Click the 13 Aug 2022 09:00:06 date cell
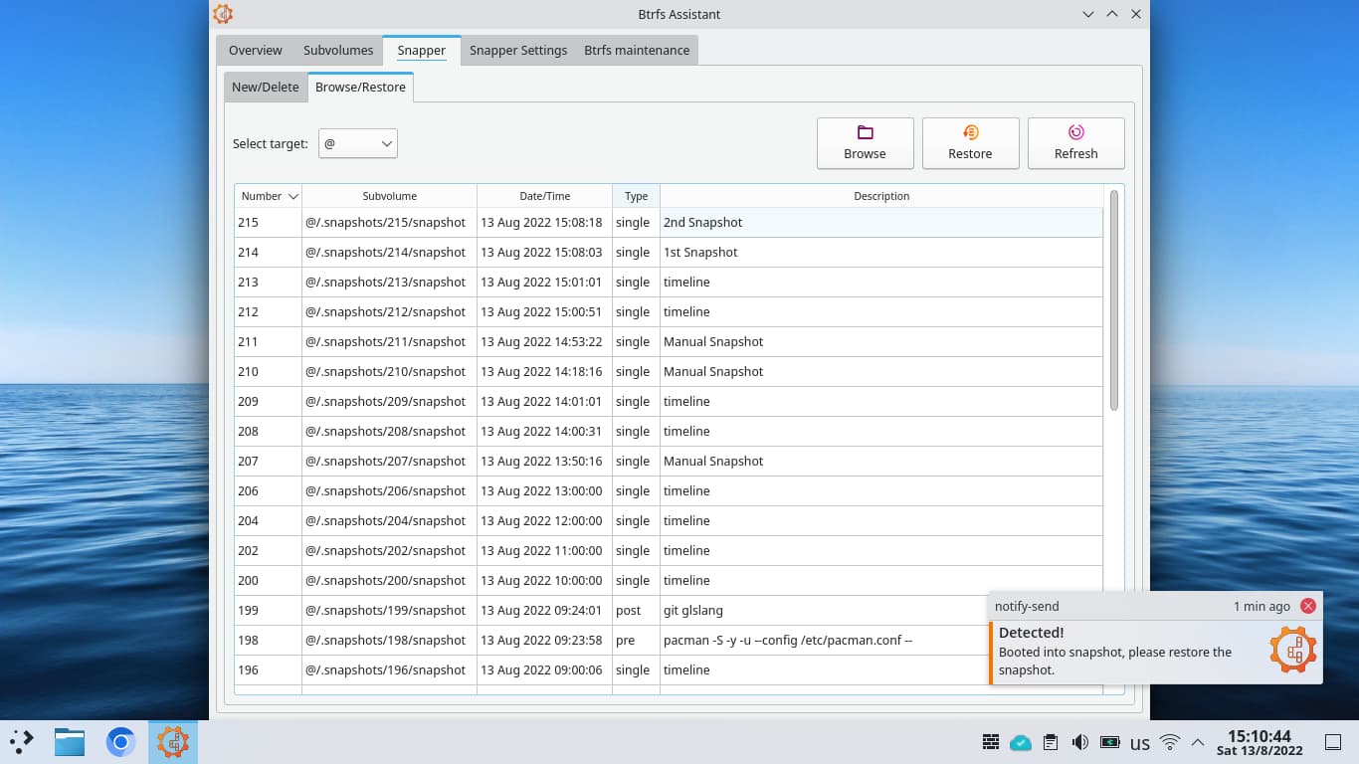This screenshot has height=764, width=1359. pos(544,669)
